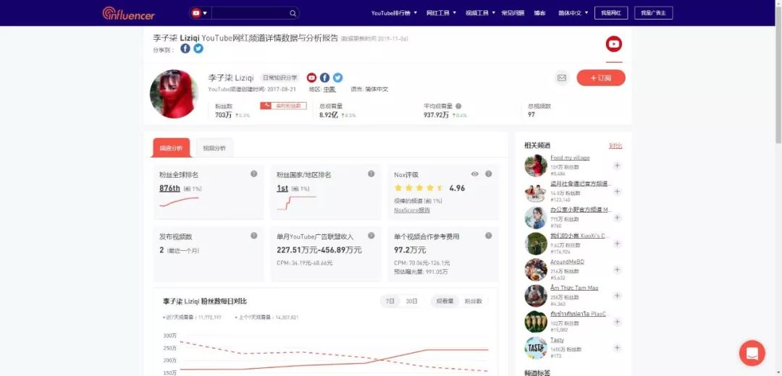Image resolution: width=782 pixels, height=376 pixels.
Task: Switch chart to 粉丝数 metric
Action: point(474,302)
